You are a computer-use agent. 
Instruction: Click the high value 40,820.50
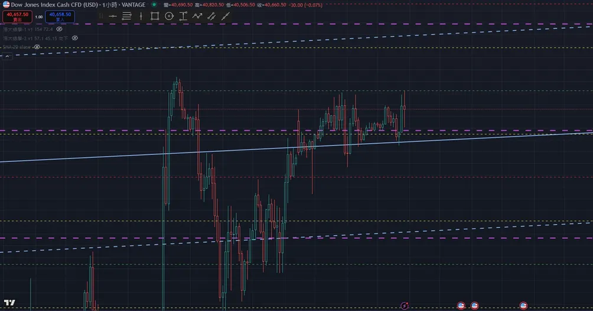point(212,5)
